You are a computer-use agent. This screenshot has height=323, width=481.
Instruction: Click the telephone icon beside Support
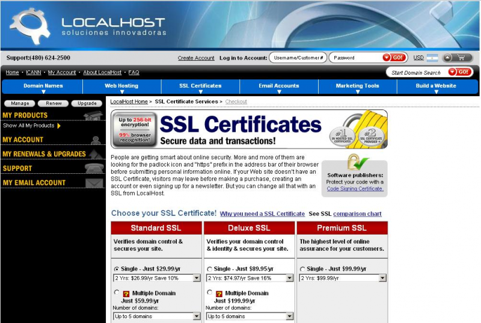click(x=94, y=168)
